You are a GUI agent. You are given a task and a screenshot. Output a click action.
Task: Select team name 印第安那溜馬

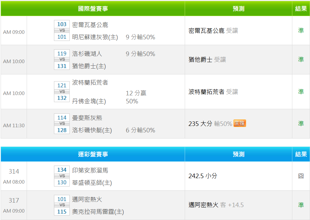coord(90,170)
